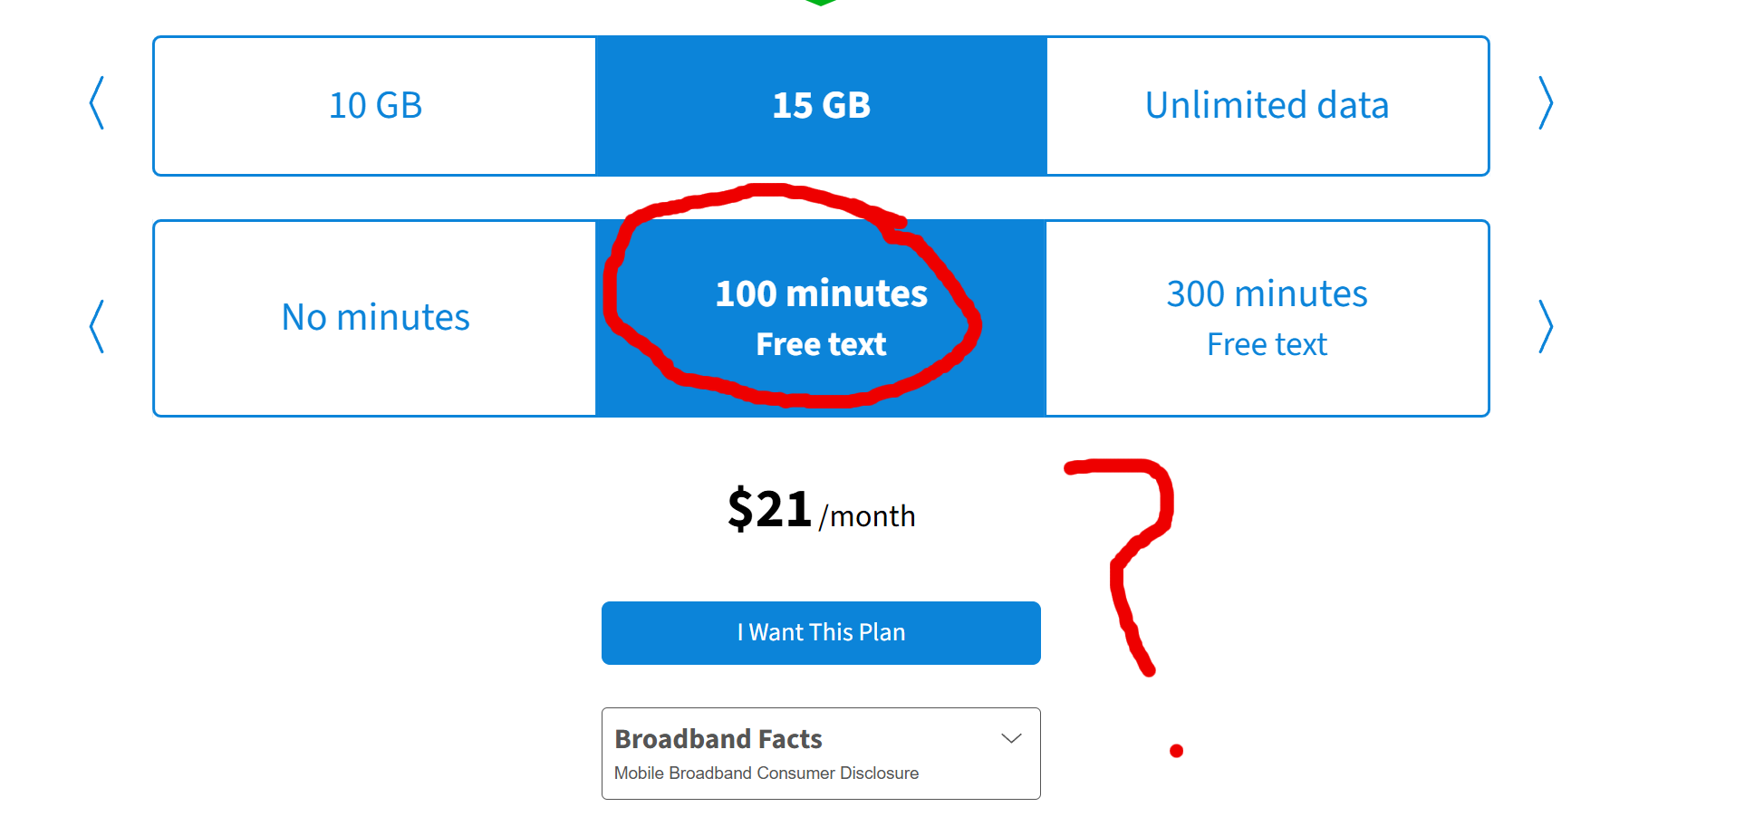Click the green marker above the 15 GB option
The image size is (1764, 836).
821,3
